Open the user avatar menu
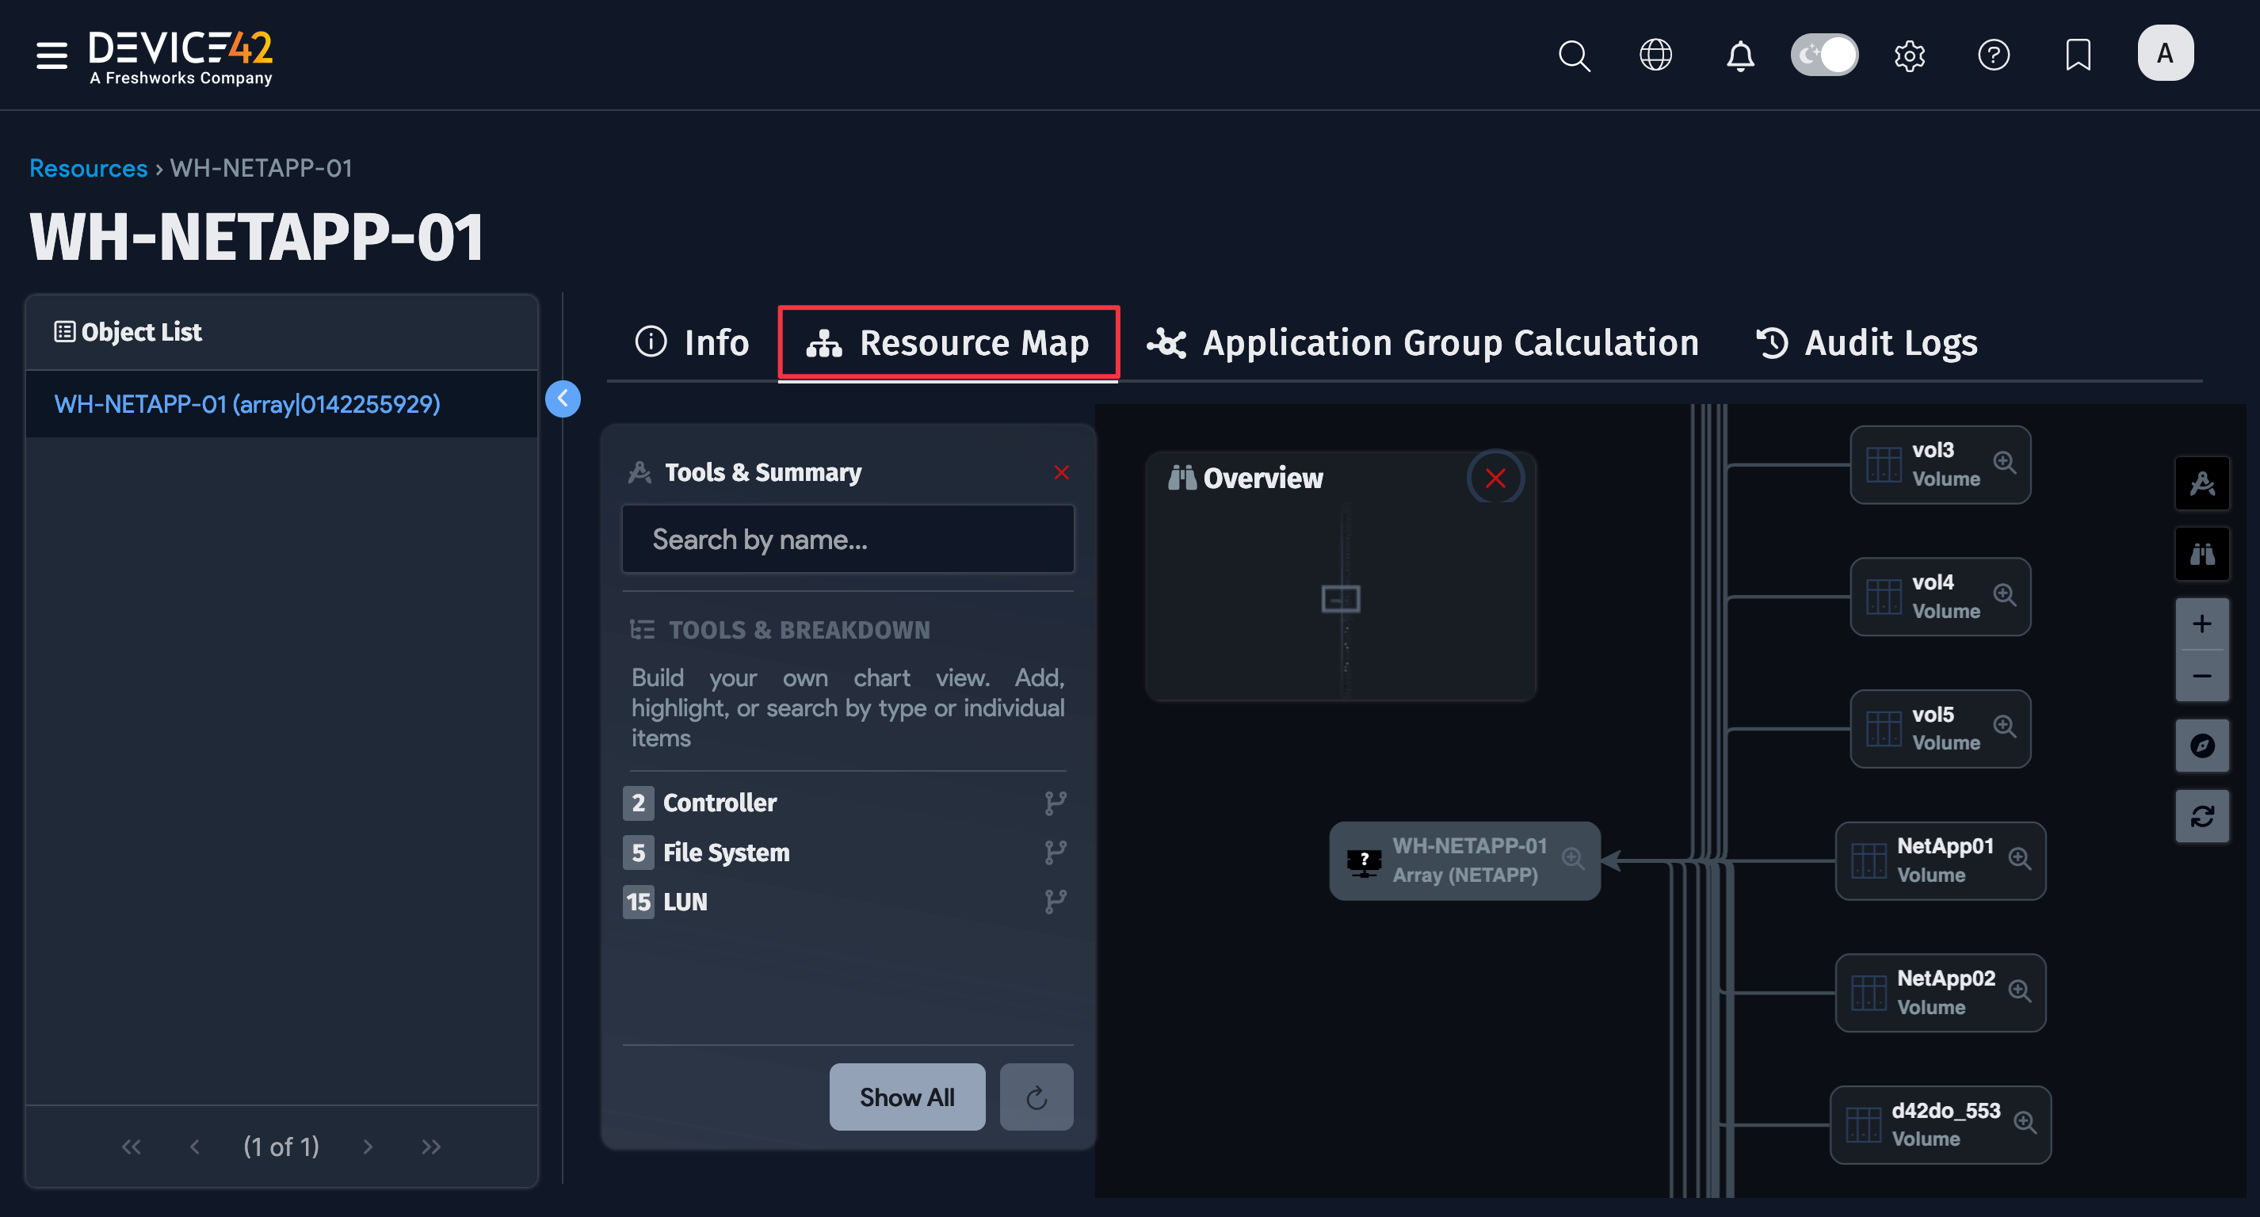This screenshot has height=1217, width=2260. 2164,54
